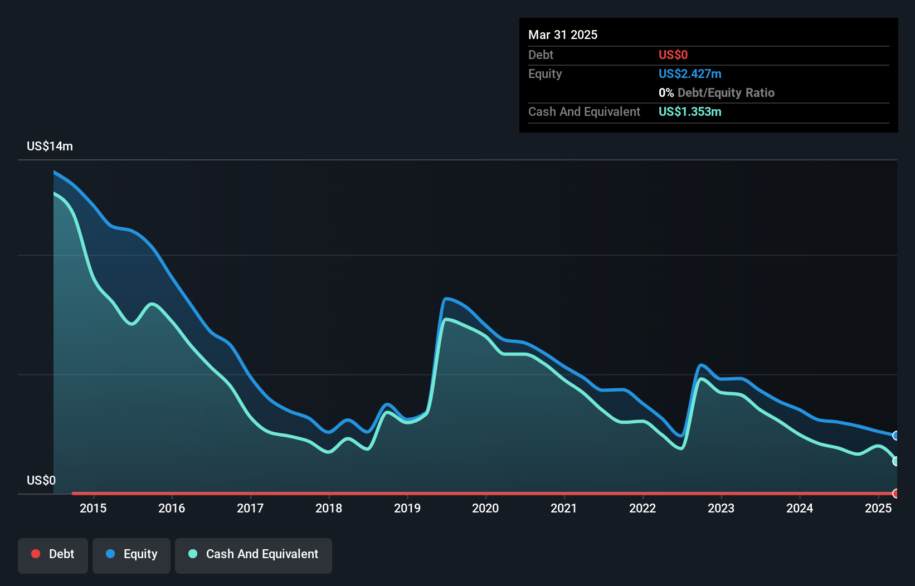Click the 2020 x-axis label
915x586 pixels.
click(485, 508)
